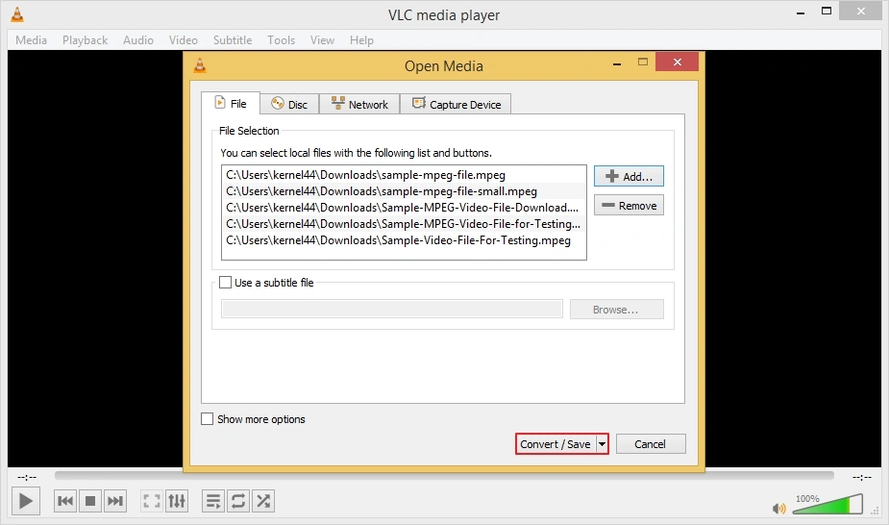
Task: Maximize the VLC media player window
Action: click(x=827, y=11)
